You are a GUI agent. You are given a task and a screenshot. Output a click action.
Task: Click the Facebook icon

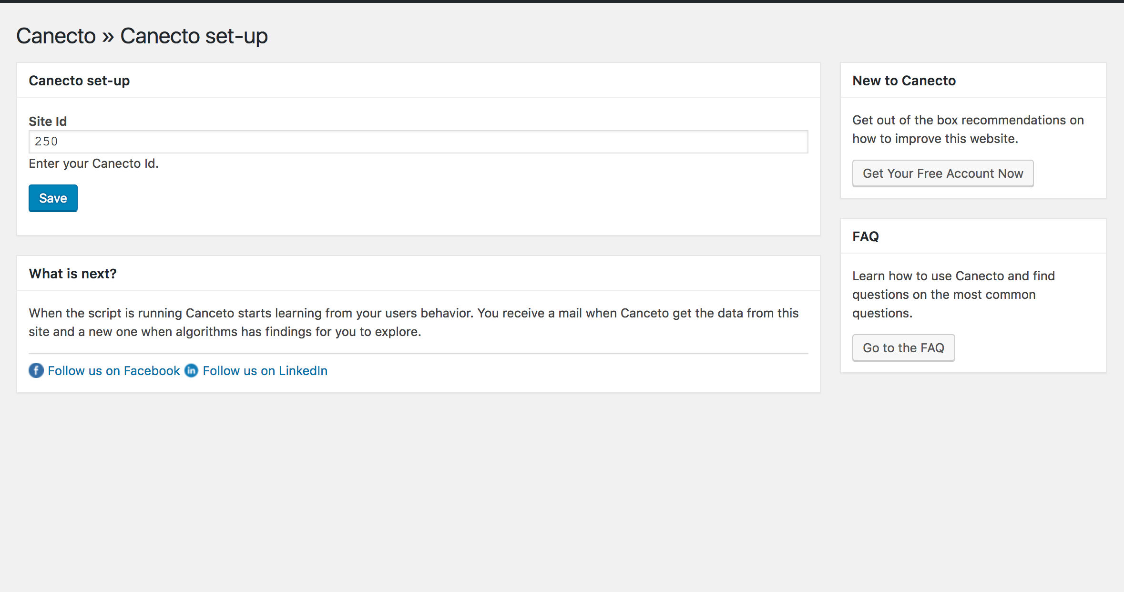[36, 370]
